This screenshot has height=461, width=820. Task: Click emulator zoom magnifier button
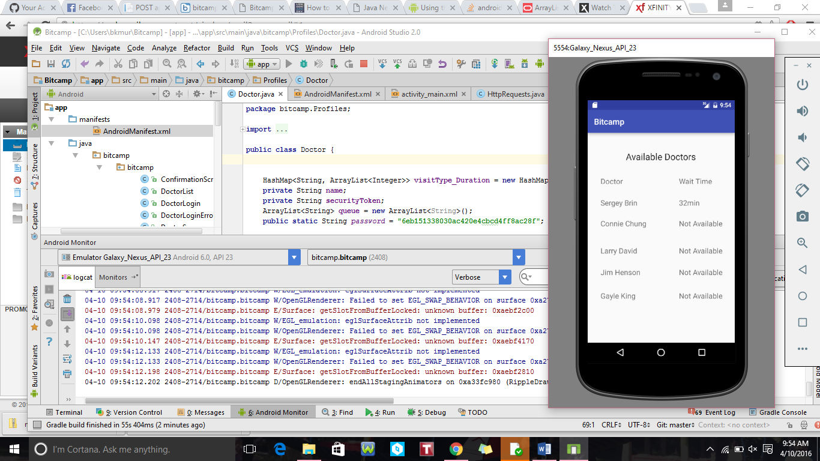pyautogui.click(x=802, y=243)
